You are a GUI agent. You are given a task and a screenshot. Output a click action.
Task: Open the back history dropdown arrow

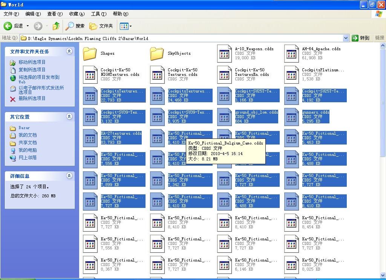28,26
